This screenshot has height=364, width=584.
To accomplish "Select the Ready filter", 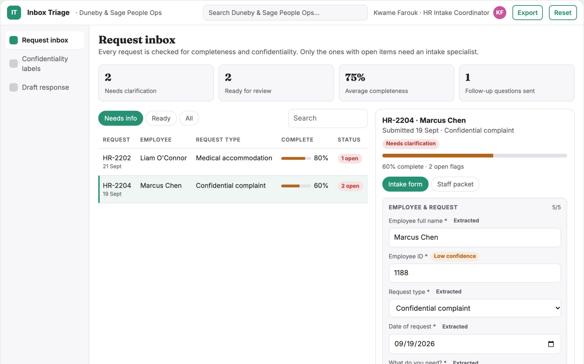I will pyautogui.click(x=161, y=118).
